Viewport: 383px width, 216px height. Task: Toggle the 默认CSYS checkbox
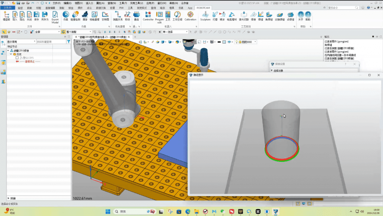[x=17, y=58]
